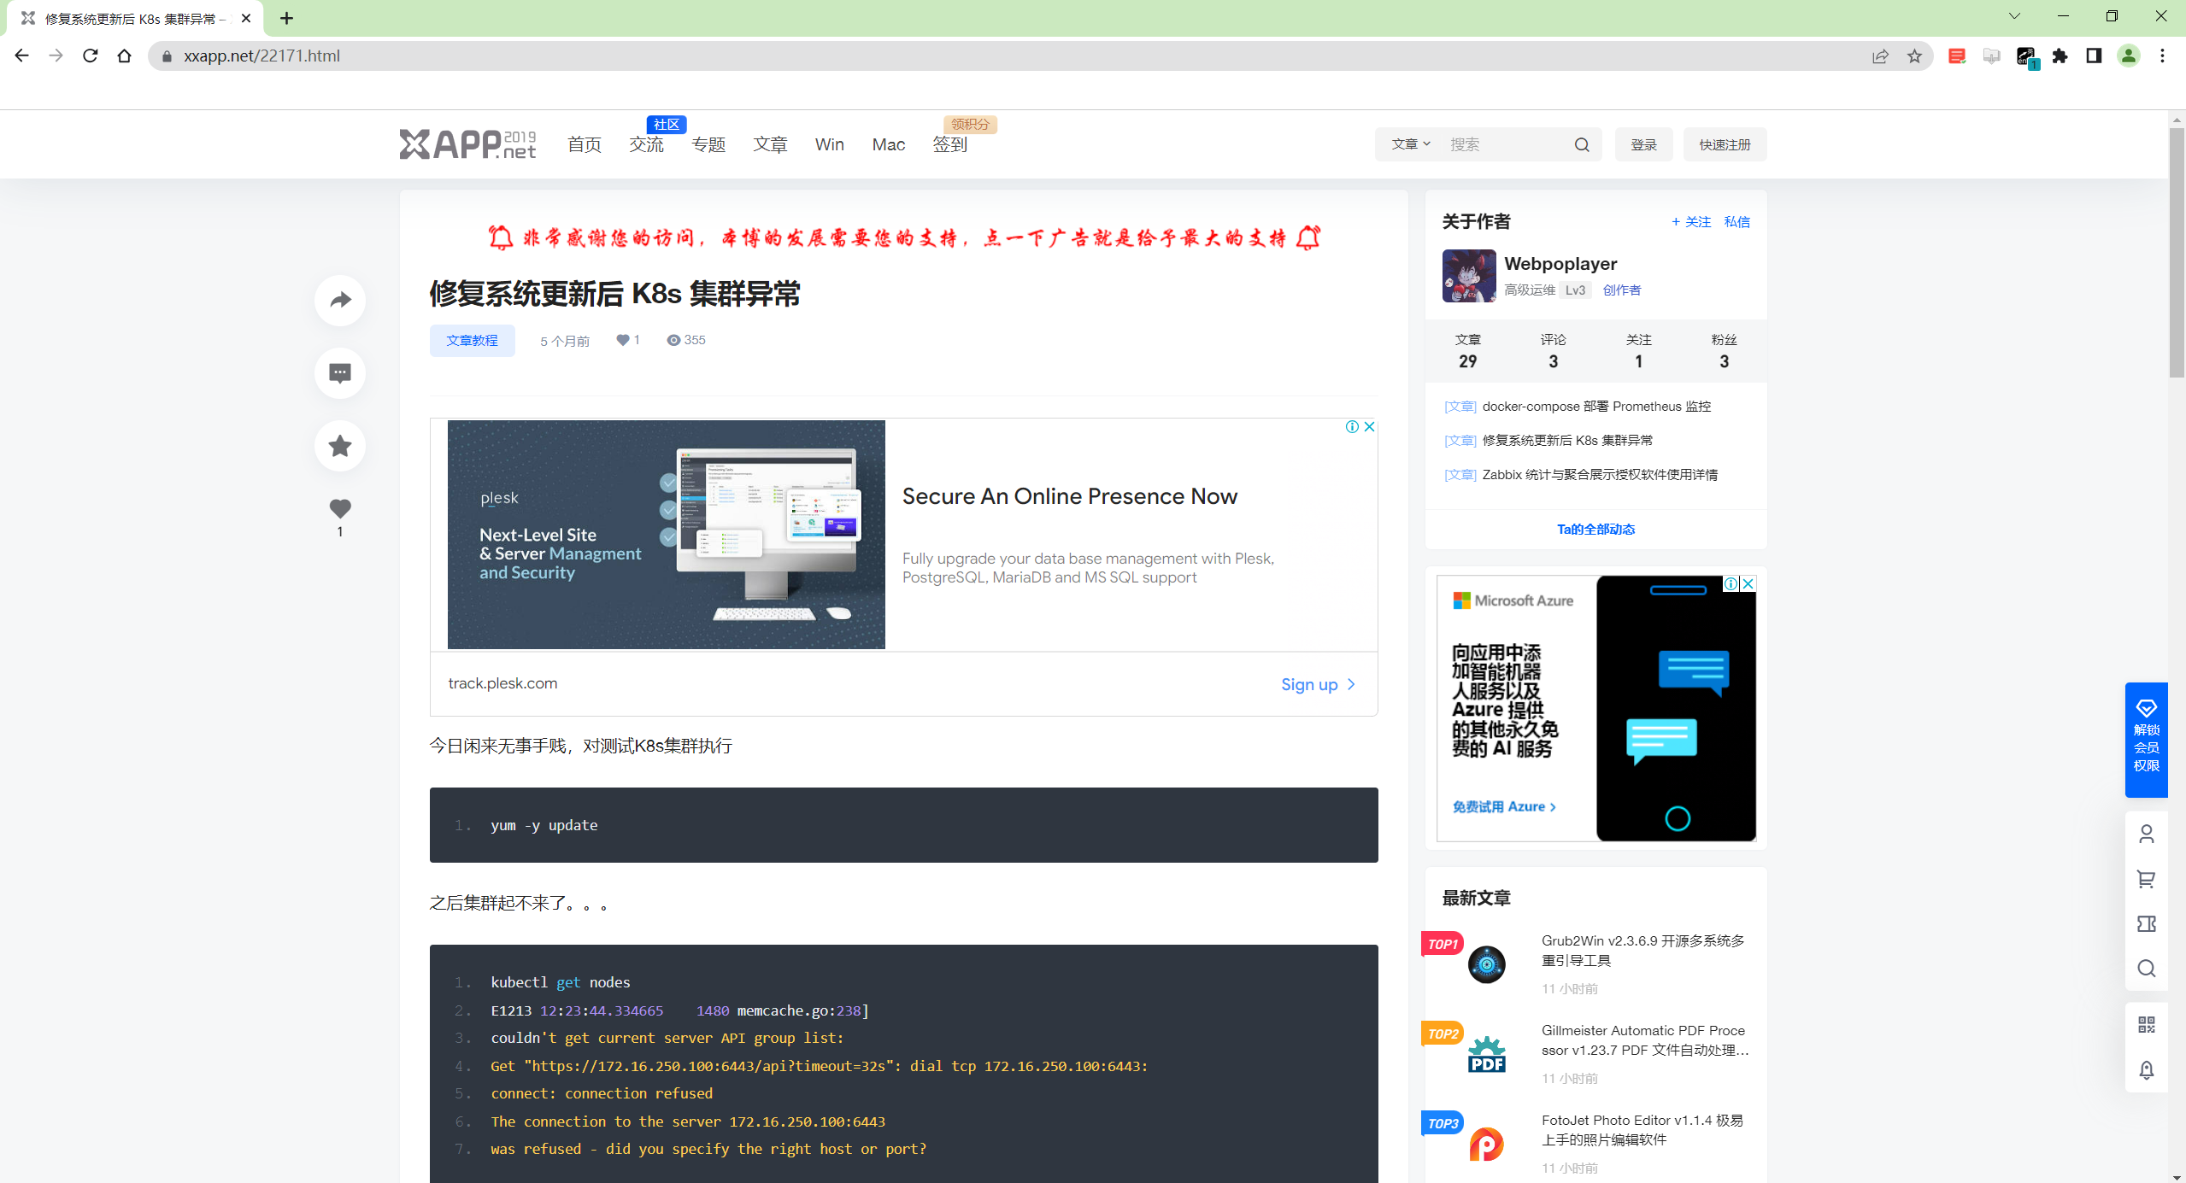Open the Chrome profile avatar

(x=2128, y=56)
